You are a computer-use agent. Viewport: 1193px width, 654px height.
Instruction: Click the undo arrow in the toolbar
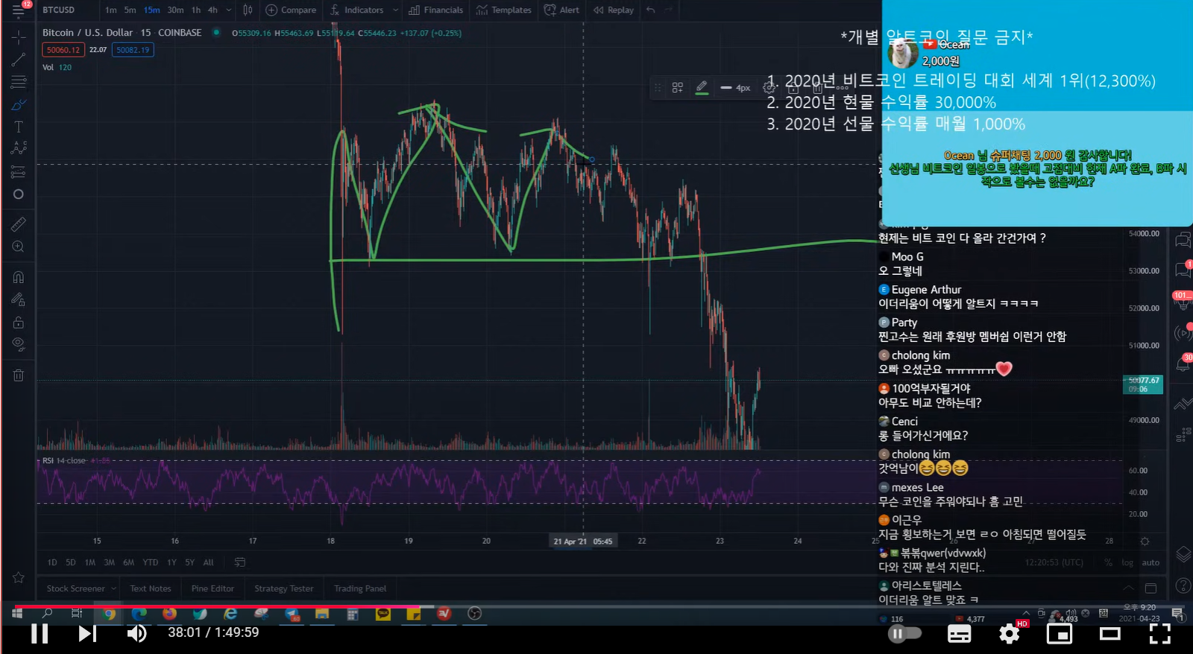[651, 10]
